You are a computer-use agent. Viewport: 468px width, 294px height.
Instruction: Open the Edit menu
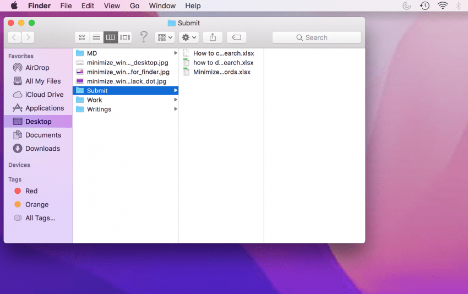[88, 6]
